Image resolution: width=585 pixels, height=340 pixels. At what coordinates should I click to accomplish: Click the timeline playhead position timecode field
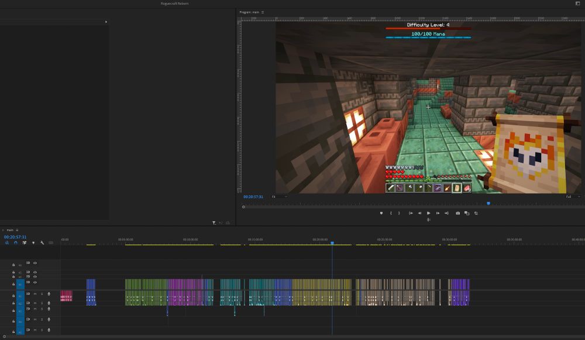pyautogui.click(x=15, y=237)
